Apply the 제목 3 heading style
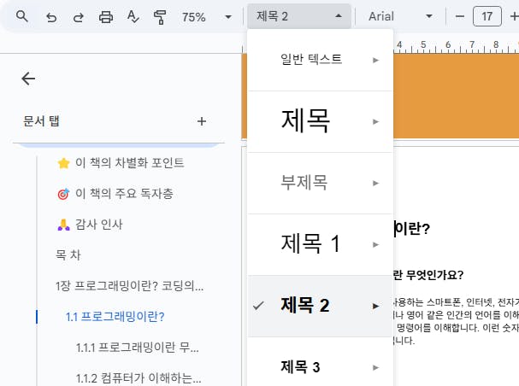519x386 pixels. (320, 362)
